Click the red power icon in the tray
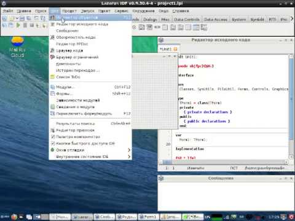This screenshot has height=221, width=295. tap(291, 217)
